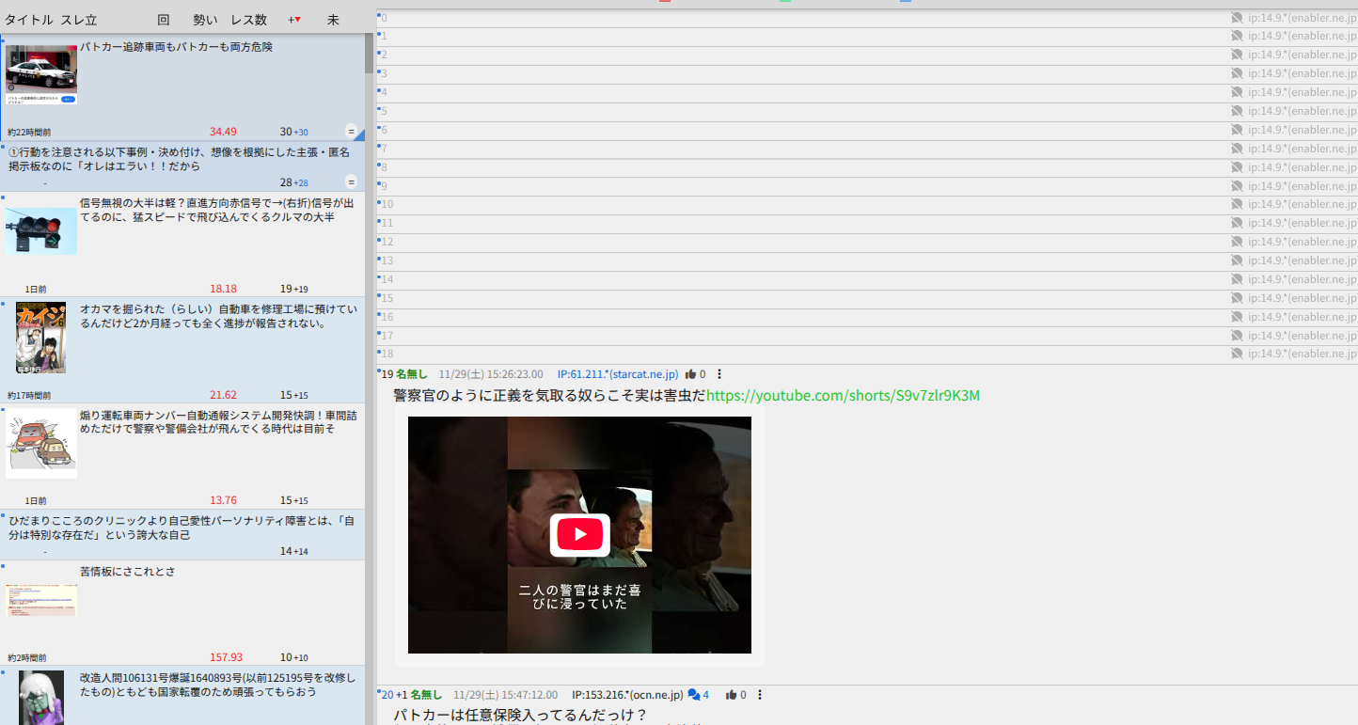Click hidden-post icon on row 18
This screenshot has width=1358, height=725.
pos(1237,355)
